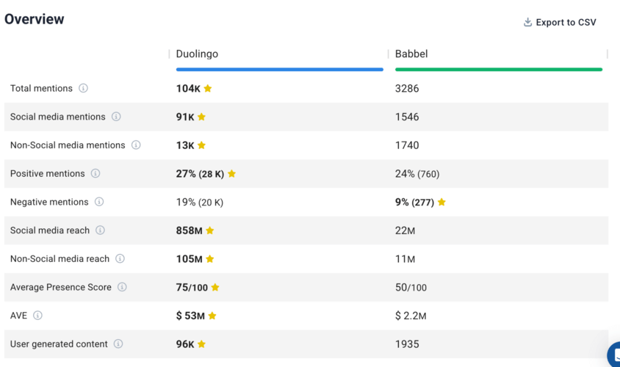The width and height of the screenshot is (620, 367).
Task: Click Babbel's 9% (277) negative value
Action: [x=414, y=203]
